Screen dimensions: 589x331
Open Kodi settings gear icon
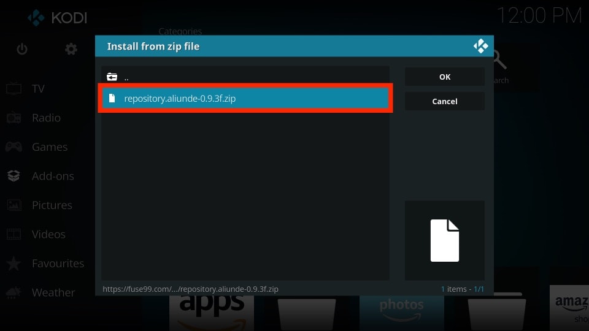[71, 49]
